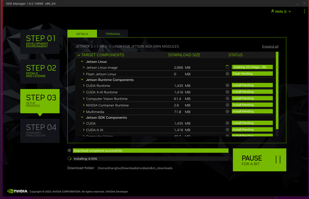The image size is (309, 199).
Task: Expand the CUDA Runtime row
Action: [84, 86]
